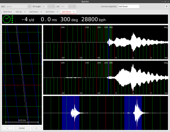The width and height of the screenshot is (170, 132).
Task: Open the bph guess dropdown
Action: point(19,7)
